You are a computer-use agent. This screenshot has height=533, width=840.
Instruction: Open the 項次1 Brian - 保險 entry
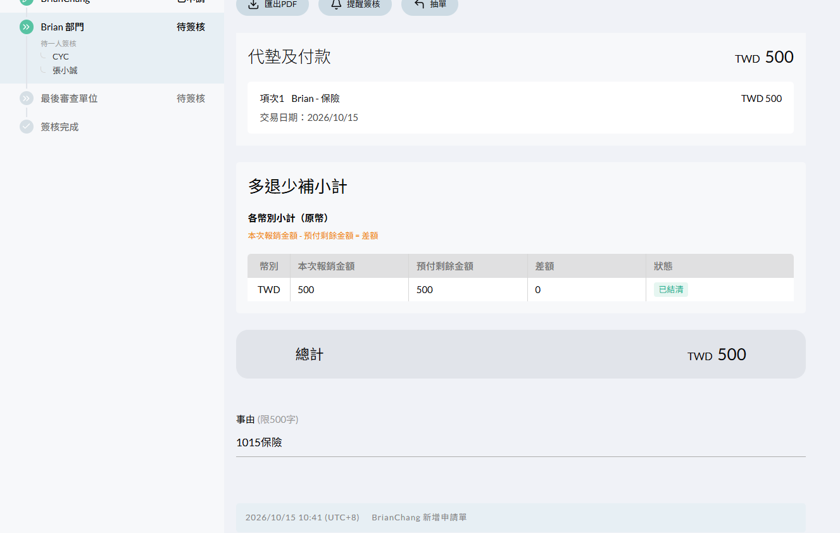[x=520, y=108]
